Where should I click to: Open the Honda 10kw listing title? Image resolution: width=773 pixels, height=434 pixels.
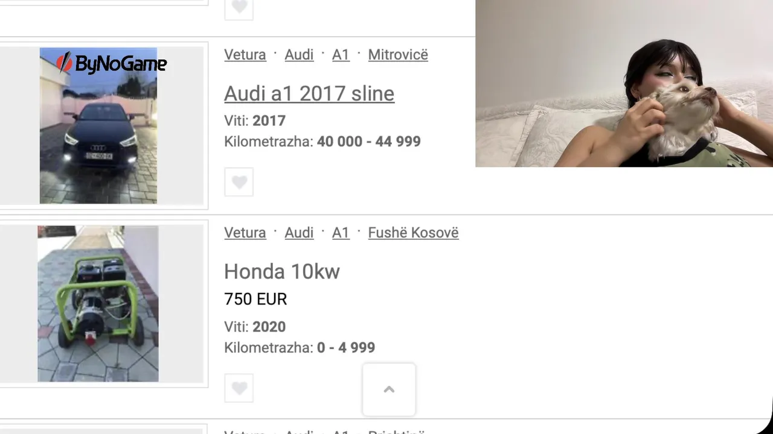coord(282,271)
